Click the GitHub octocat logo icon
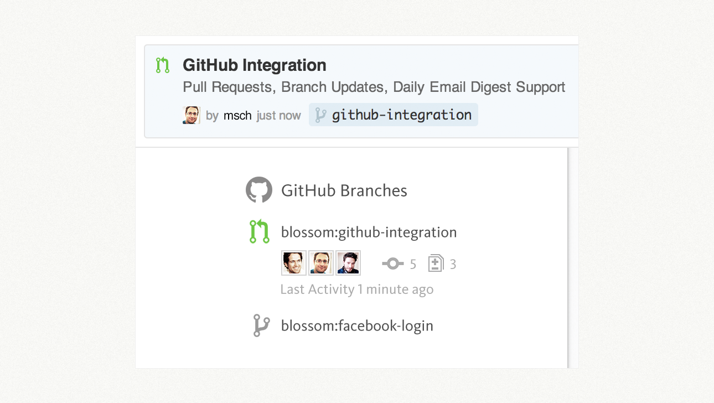The image size is (714, 403). (x=259, y=190)
